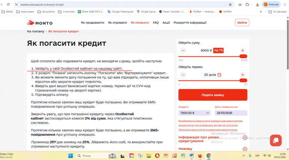The width and height of the screenshot is (289, 160).
Task: Decrease the loan term with the minus button
Action: (x=183, y=75)
